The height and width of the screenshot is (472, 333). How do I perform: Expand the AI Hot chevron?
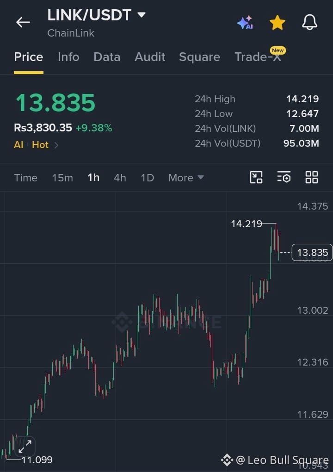[x=56, y=145]
